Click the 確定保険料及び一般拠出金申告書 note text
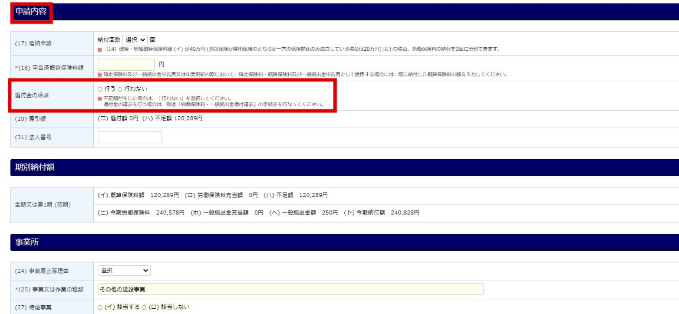Image resolution: width=679 pixels, height=314 pixels. coord(302,74)
